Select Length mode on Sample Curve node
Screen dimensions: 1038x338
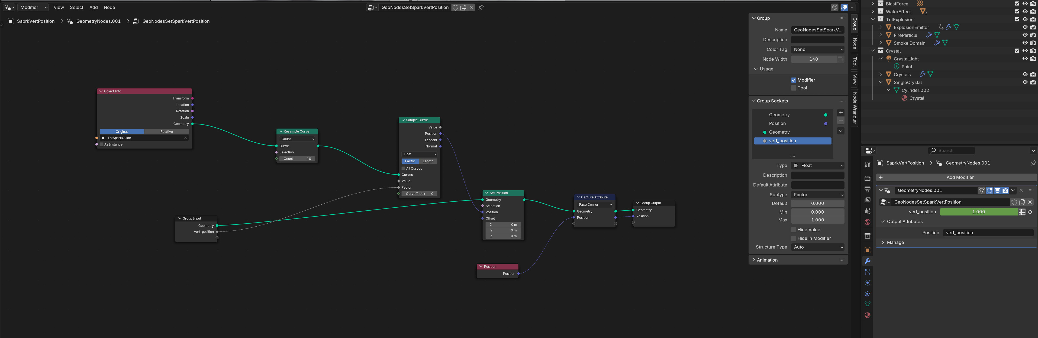click(x=428, y=161)
